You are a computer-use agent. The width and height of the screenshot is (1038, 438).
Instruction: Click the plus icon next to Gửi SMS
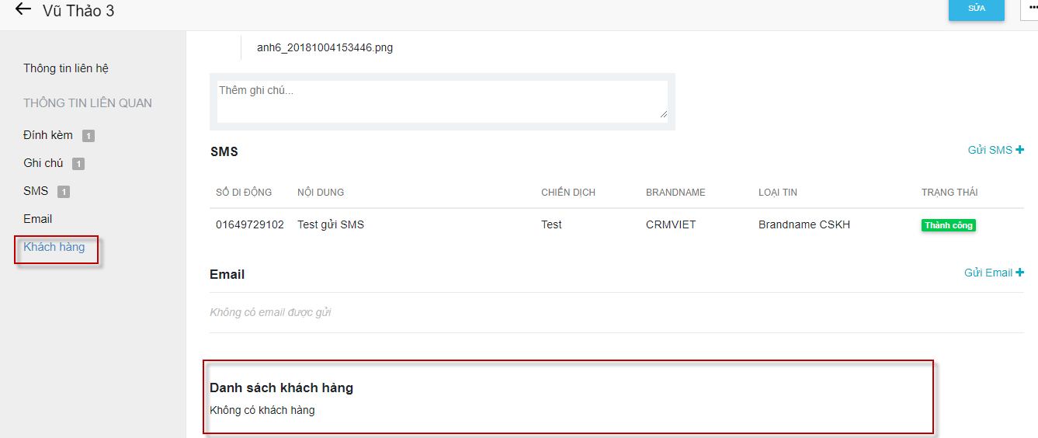pos(1020,150)
